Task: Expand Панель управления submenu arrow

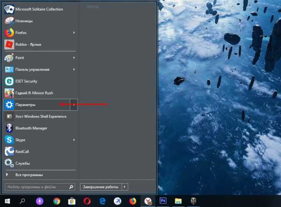Action: [x=74, y=69]
